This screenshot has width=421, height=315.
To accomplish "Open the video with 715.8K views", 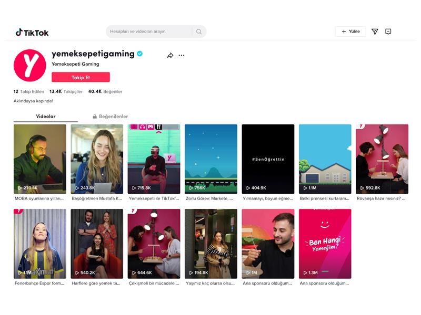I will tap(154, 159).
